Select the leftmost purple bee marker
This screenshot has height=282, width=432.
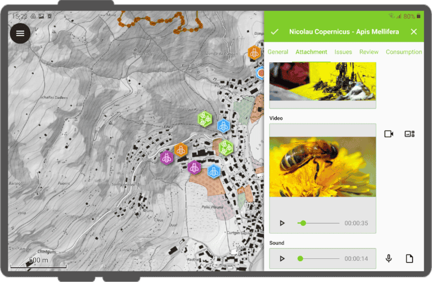coord(166,158)
